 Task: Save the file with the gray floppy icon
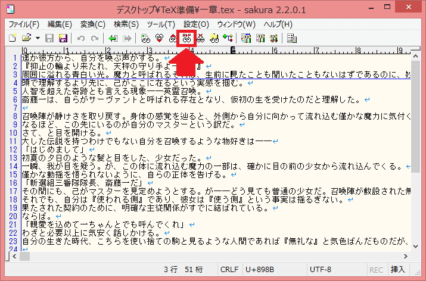click(49, 38)
